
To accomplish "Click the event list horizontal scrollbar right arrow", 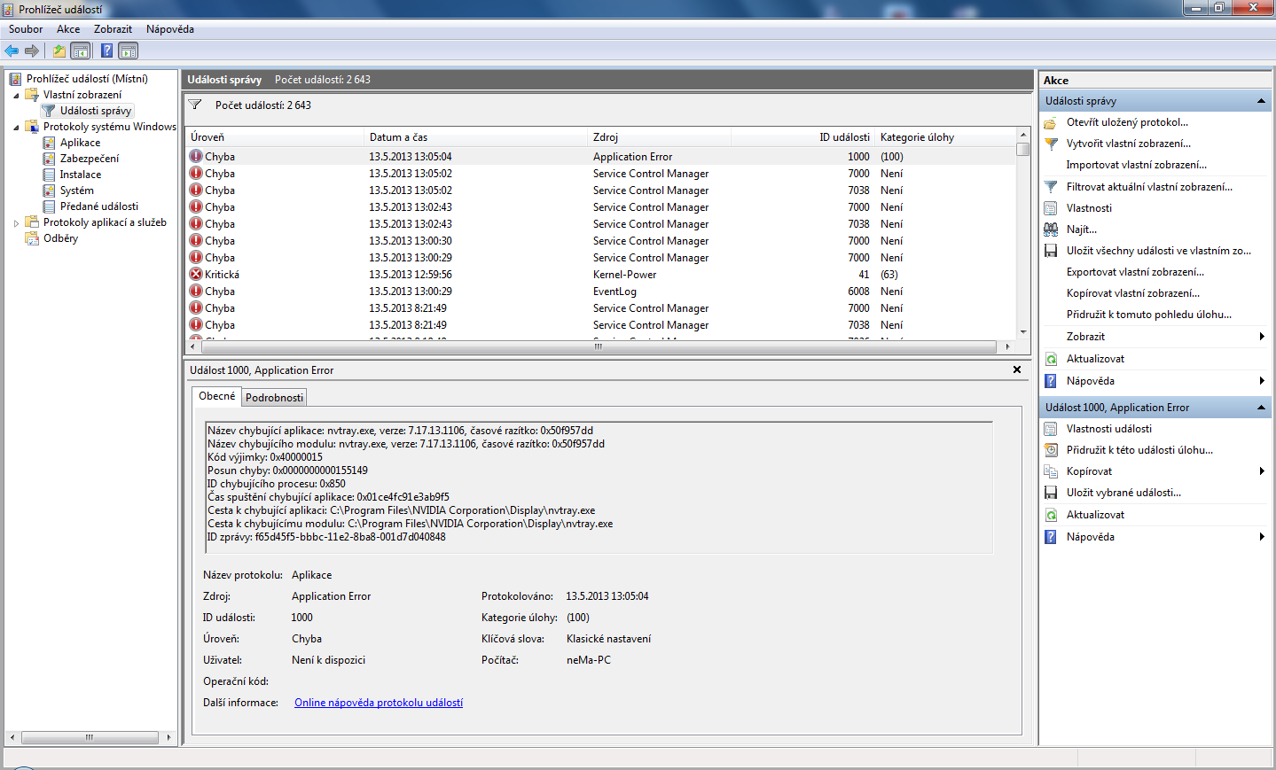I will tap(1008, 346).
